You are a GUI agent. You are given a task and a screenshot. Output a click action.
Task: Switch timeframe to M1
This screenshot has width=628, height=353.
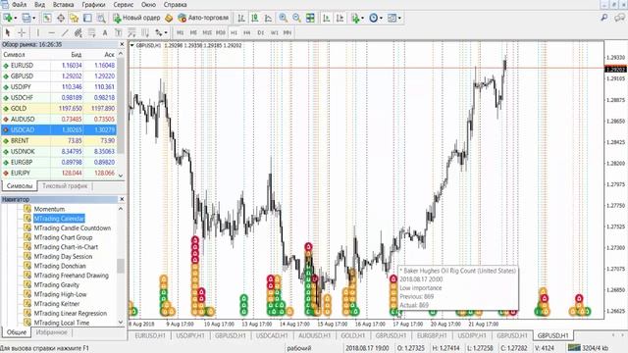click(x=181, y=32)
